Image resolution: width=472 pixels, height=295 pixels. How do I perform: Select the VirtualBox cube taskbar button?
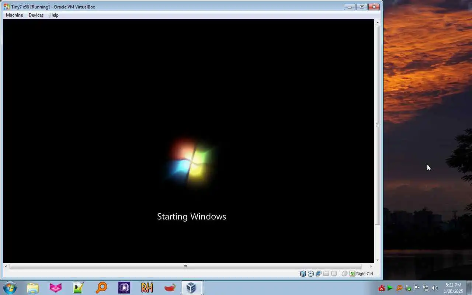[x=192, y=288]
